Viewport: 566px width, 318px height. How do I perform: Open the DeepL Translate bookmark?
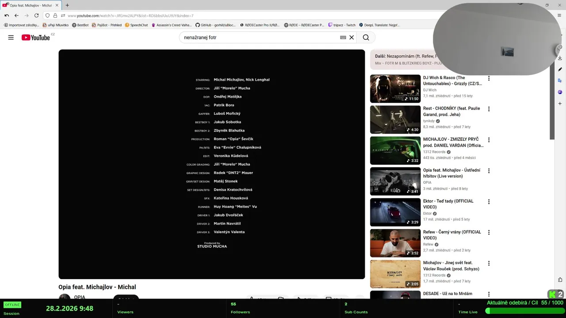click(x=379, y=25)
